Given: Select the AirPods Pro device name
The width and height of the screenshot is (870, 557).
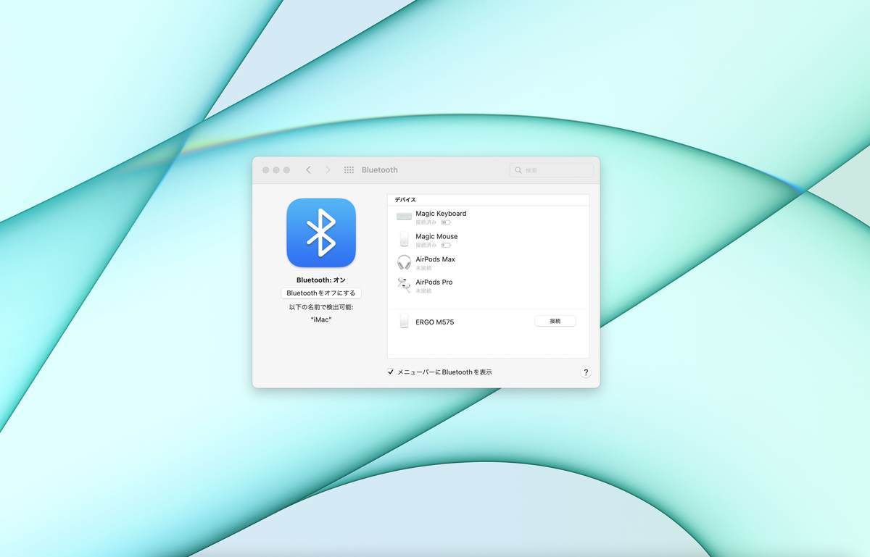Looking at the screenshot, I should [434, 282].
